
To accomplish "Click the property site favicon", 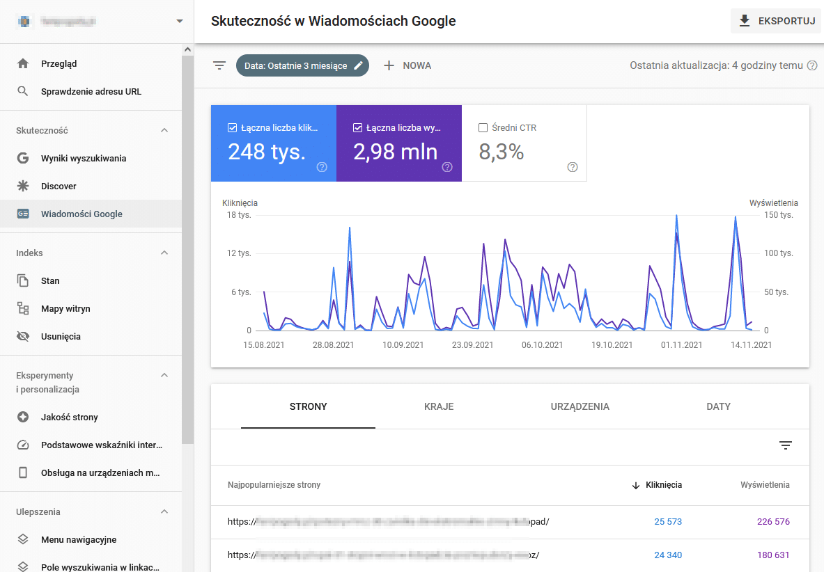I will tap(24, 22).
